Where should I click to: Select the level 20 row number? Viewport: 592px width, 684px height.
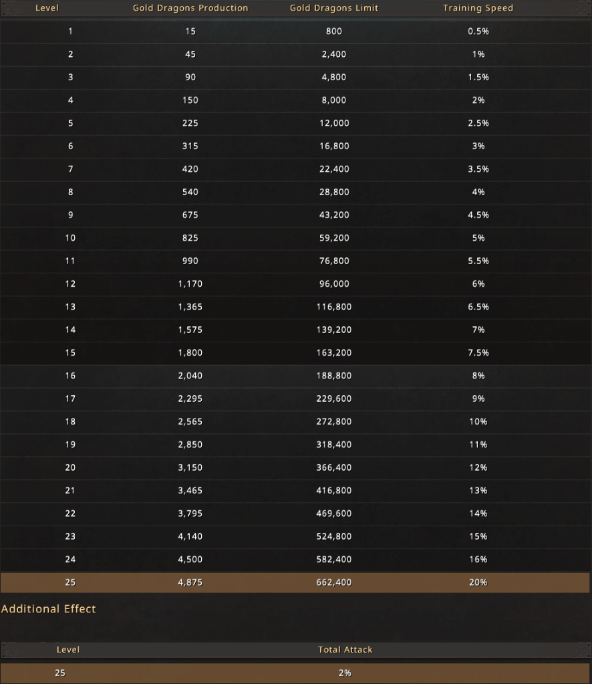coord(70,467)
